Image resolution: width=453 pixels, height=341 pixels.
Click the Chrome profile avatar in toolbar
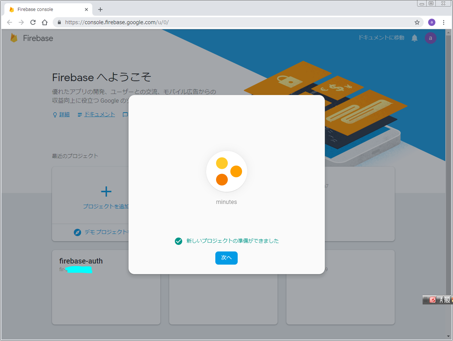tap(432, 22)
